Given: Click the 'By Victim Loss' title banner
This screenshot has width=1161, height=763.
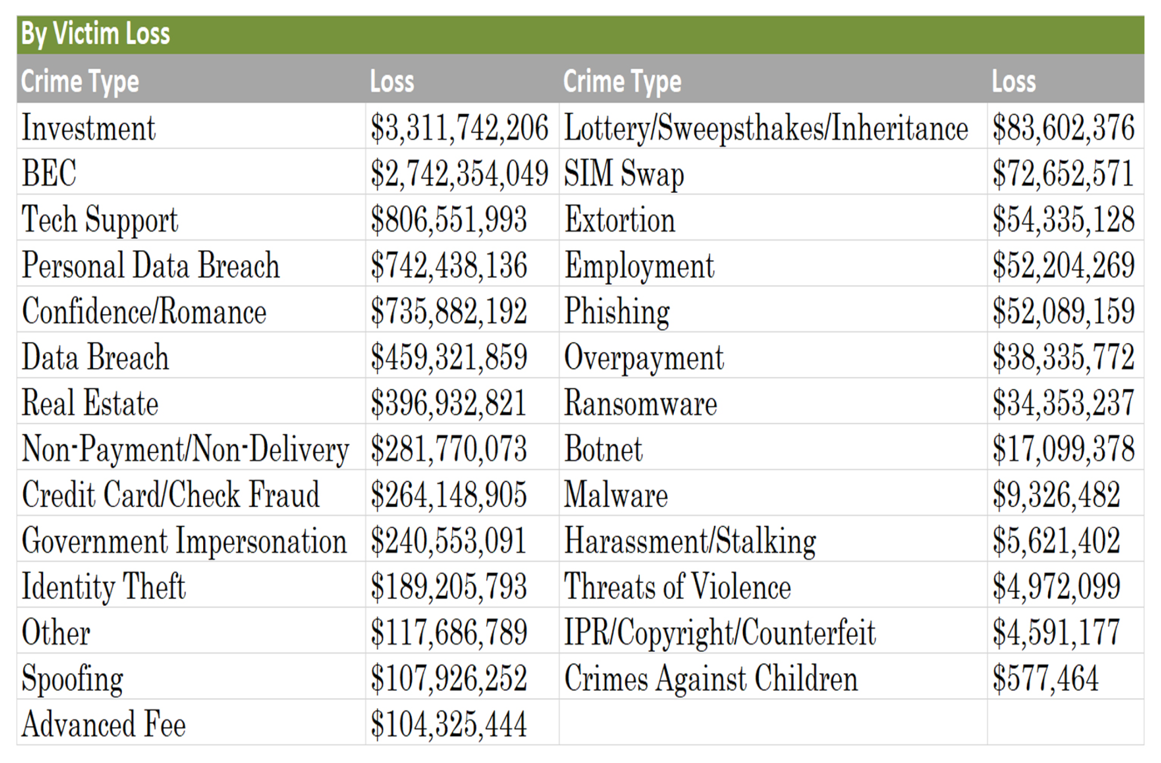Looking at the screenshot, I should coord(95,34).
